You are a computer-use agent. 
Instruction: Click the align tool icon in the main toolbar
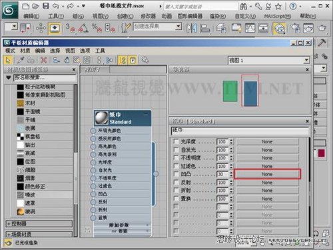click(205, 28)
